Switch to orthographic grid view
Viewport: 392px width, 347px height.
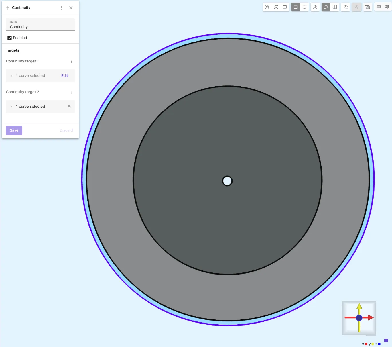coord(335,7)
